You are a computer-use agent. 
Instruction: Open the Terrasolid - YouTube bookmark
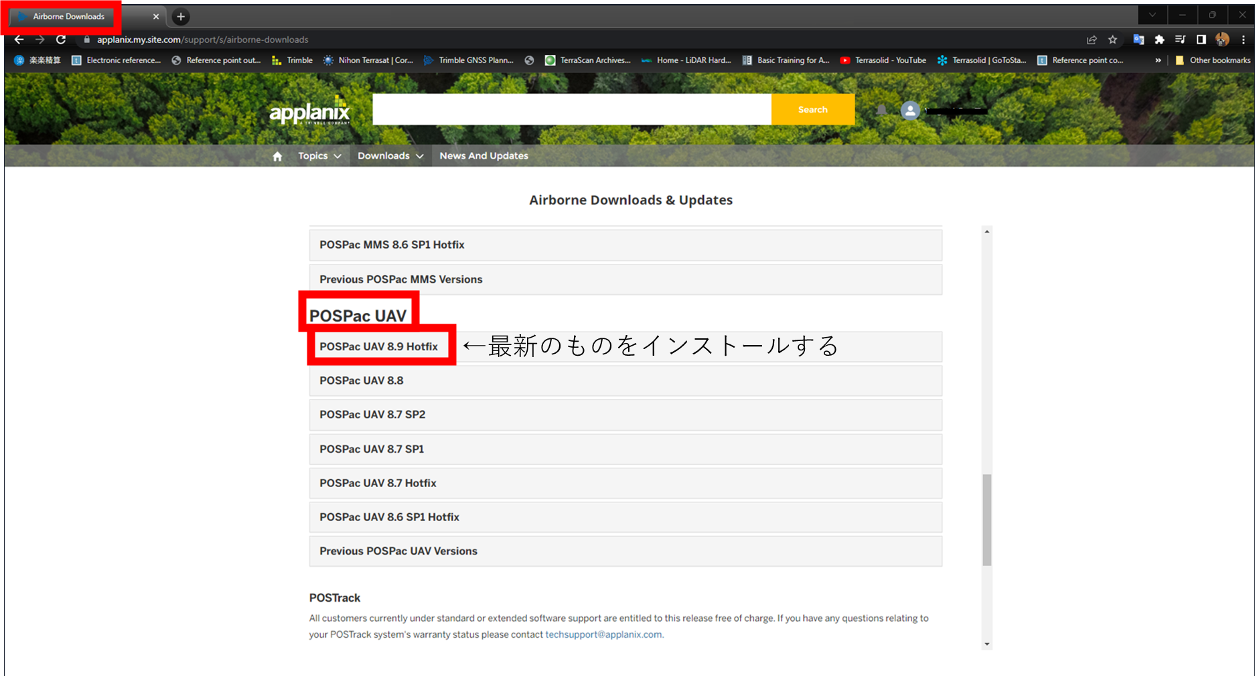coord(883,60)
